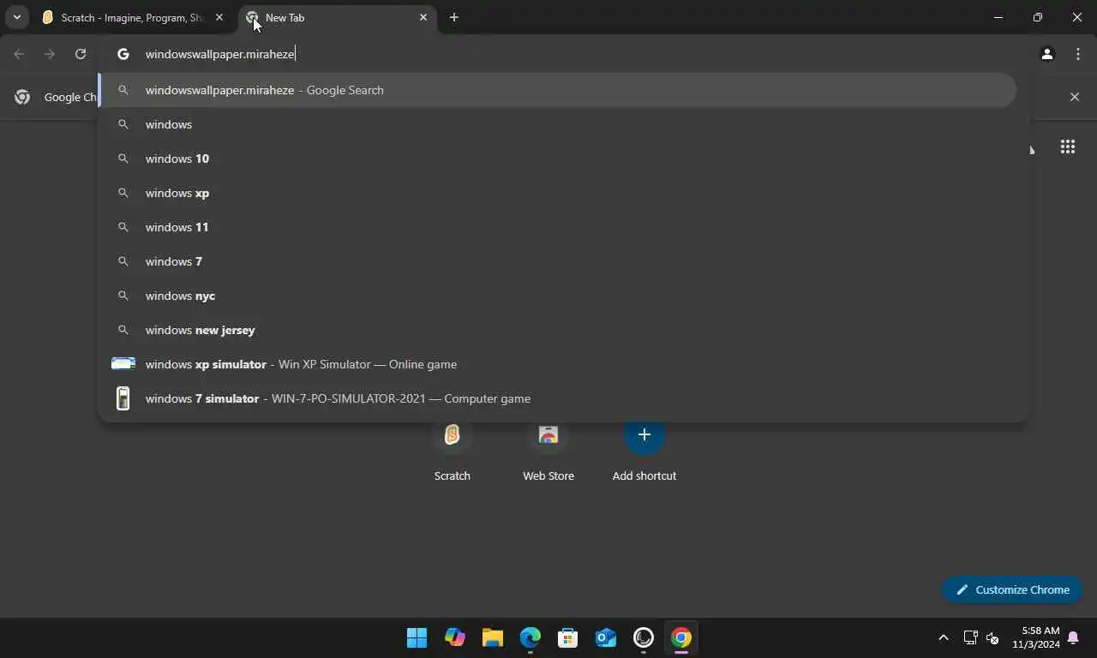Open the Chrome profile icon
Image resolution: width=1097 pixels, height=658 pixels.
[x=1046, y=54]
